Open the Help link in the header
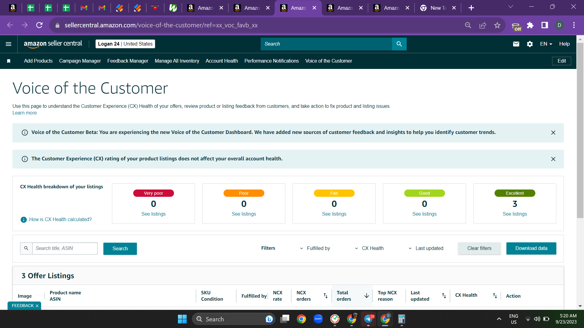The height and width of the screenshot is (328, 584). tap(565, 44)
